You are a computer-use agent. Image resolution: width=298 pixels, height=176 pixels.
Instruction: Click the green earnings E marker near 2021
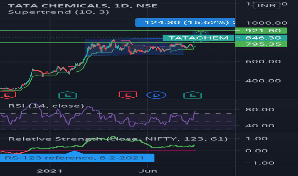(68, 95)
